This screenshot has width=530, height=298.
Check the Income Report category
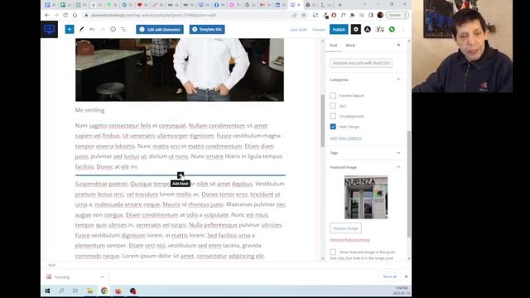333,96
